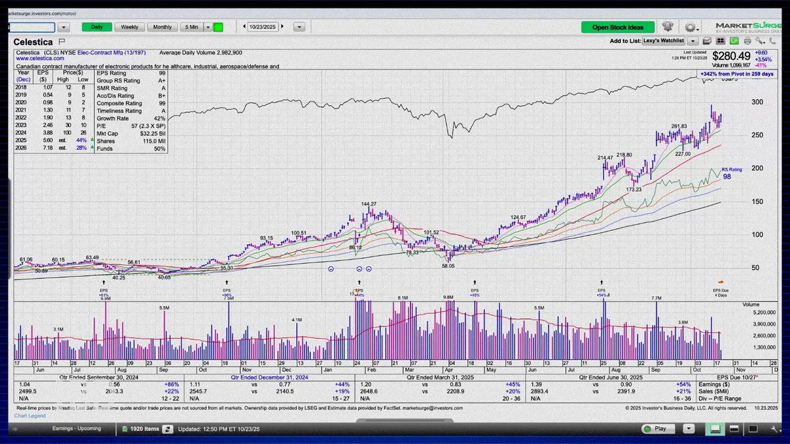Step date forward past 10/23/2025
This screenshot has height=444, width=790.
click(283, 27)
